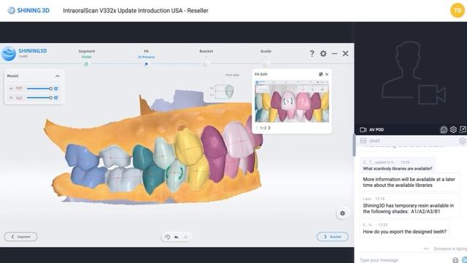
Task: Click upper jaw display mode icon
Action: [x=56, y=88]
